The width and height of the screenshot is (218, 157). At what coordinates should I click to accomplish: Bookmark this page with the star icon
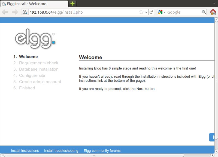141,12
